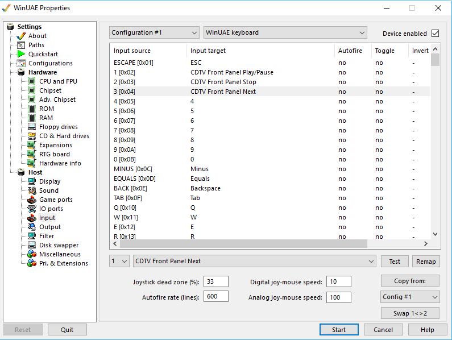Select the ESCAPE [0x01] row
The width and height of the screenshot is (452, 340).
pyautogui.click(x=271, y=63)
